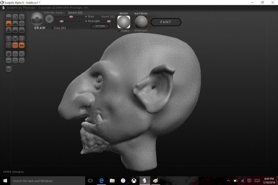Click the 00default material name
Screen dimensions: 278x185
141,30
